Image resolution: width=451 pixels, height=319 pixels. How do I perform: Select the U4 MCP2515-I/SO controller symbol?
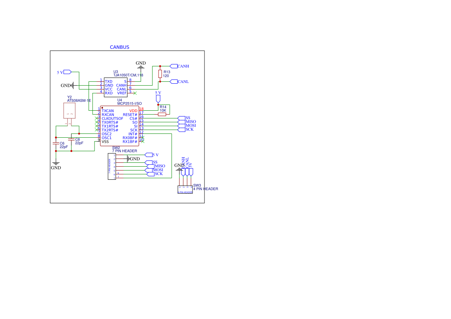[120, 126]
